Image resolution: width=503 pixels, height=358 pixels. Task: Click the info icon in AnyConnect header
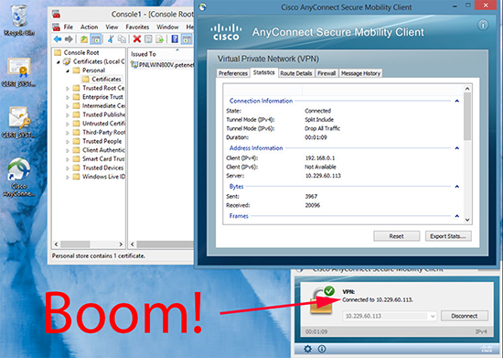[483, 25]
